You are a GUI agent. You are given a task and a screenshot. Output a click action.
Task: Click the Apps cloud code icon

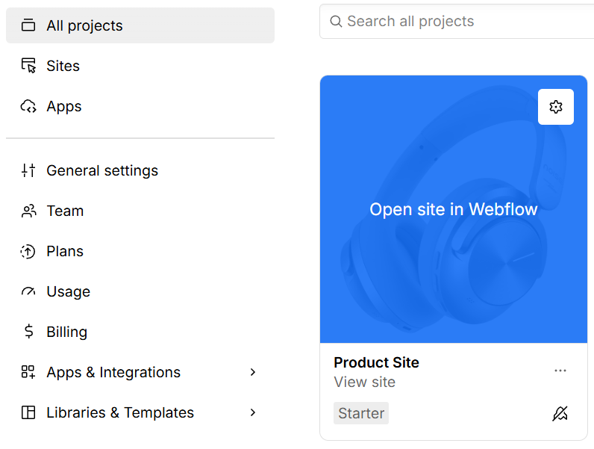pos(28,106)
